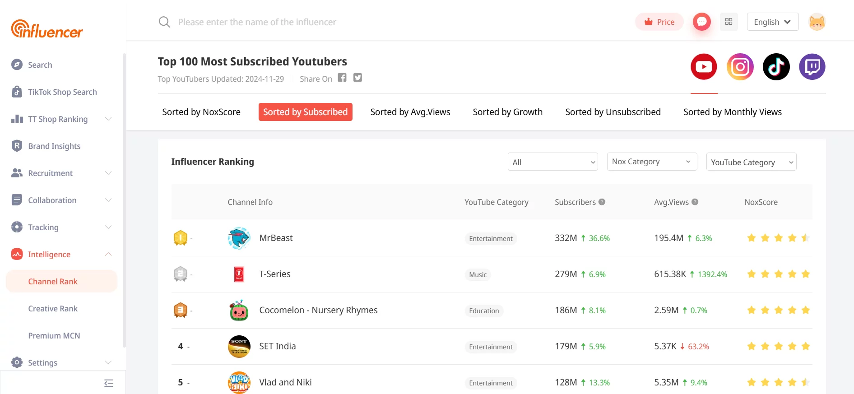Open the T-Series channel name link
Image resolution: width=854 pixels, height=394 pixels.
point(275,274)
